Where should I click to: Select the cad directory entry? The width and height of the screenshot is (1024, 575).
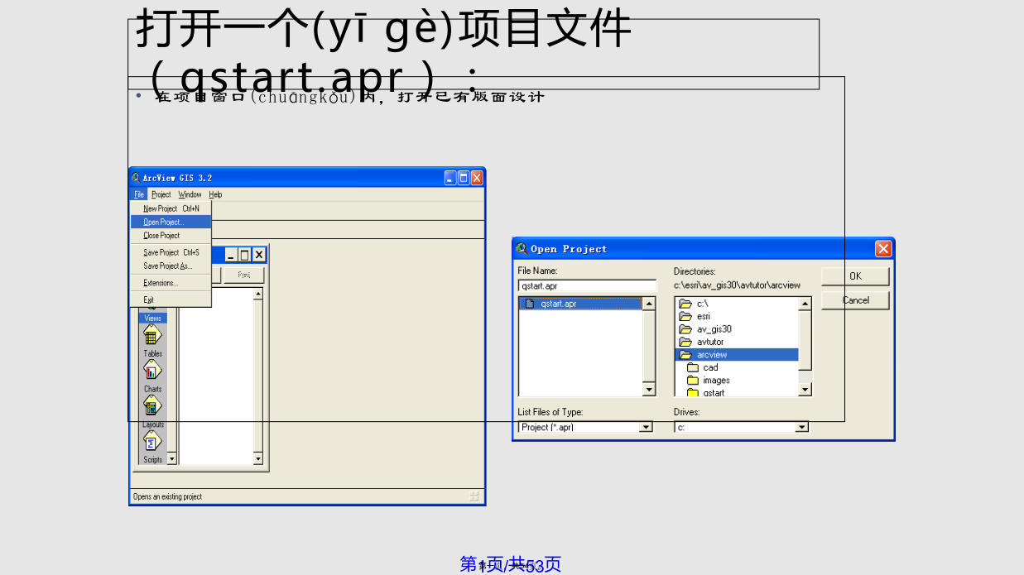(737, 367)
